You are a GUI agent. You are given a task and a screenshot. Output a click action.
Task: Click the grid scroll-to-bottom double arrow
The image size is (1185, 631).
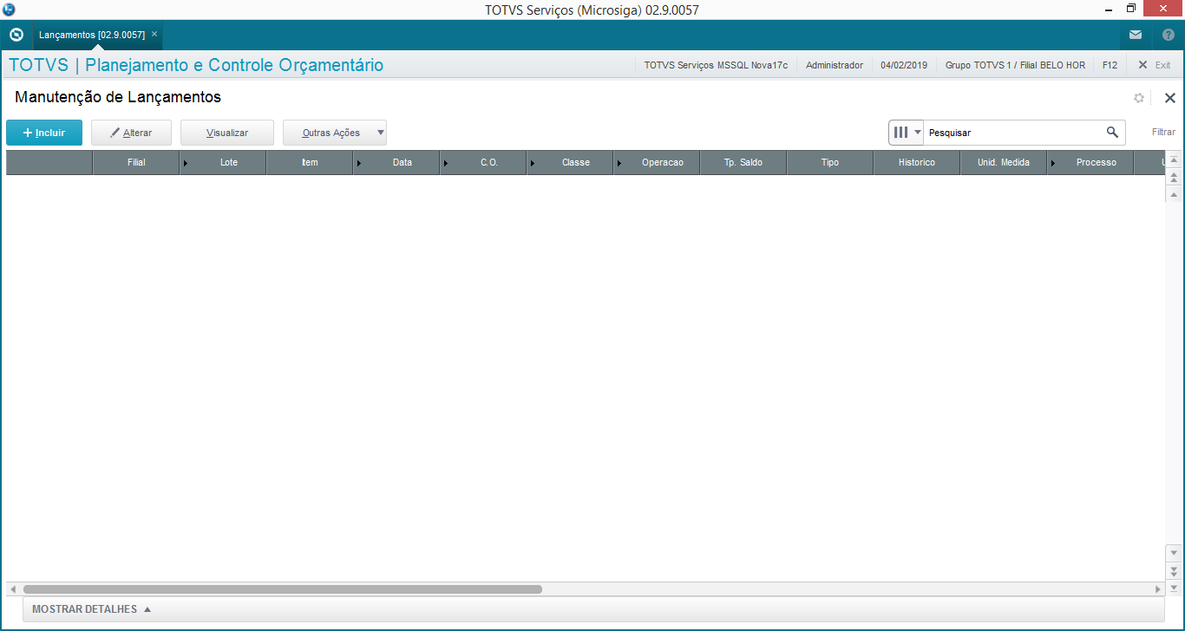click(x=1174, y=587)
